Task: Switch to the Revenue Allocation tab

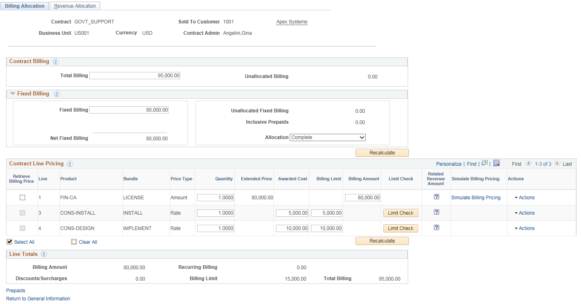Action: point(75,6)
